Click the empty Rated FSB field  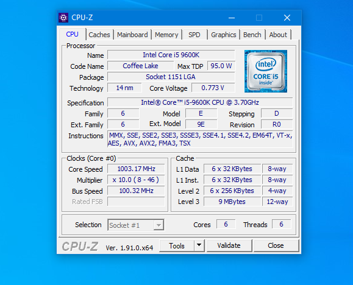pos(136,202)
